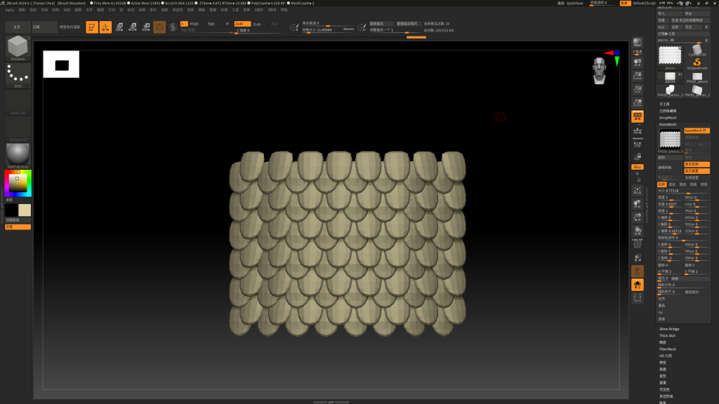Click the Draw mode icon next to Edit
719x404 pixels.
[105, 27]
